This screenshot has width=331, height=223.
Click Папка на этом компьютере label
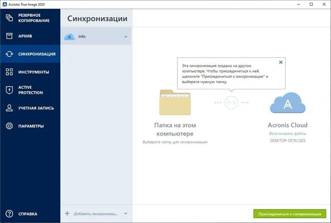175,130
